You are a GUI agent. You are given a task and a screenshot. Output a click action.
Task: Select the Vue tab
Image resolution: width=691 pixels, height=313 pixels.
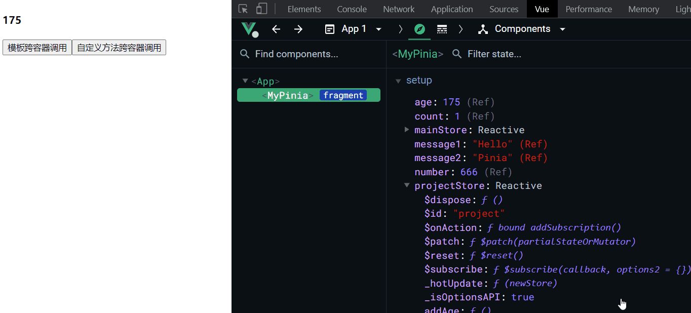point(542,9)
